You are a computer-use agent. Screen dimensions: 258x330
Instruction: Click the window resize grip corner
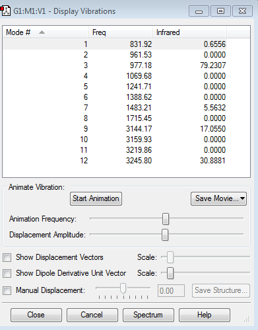click(x=247, y=319)
